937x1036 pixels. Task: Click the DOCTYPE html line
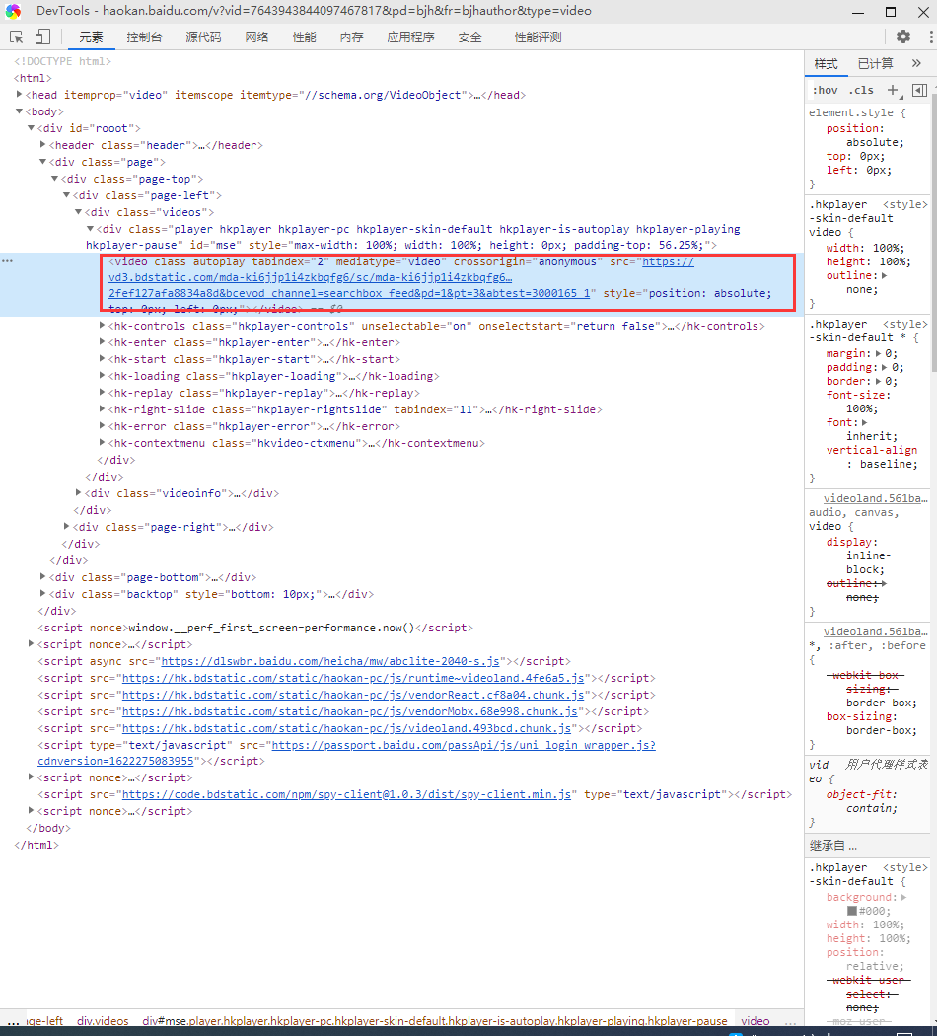click(x=63, y=61)
